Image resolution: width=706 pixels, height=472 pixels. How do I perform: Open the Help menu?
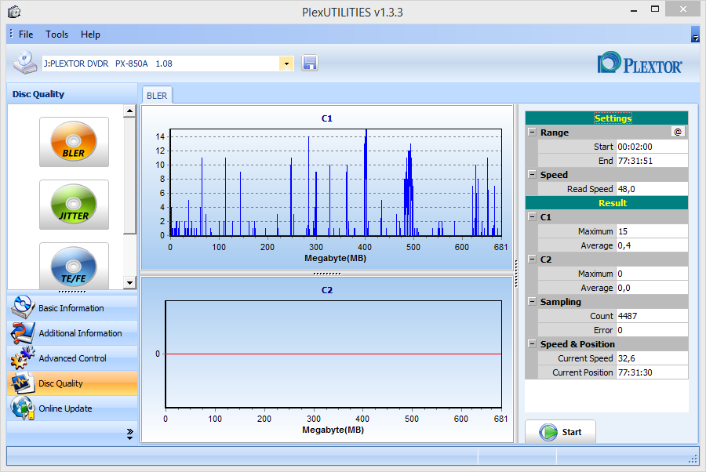point(90,34)
